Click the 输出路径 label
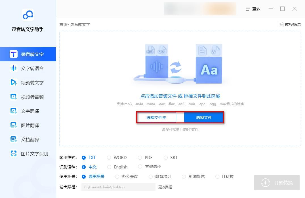The image size is (305, 198). coord(68,187)
